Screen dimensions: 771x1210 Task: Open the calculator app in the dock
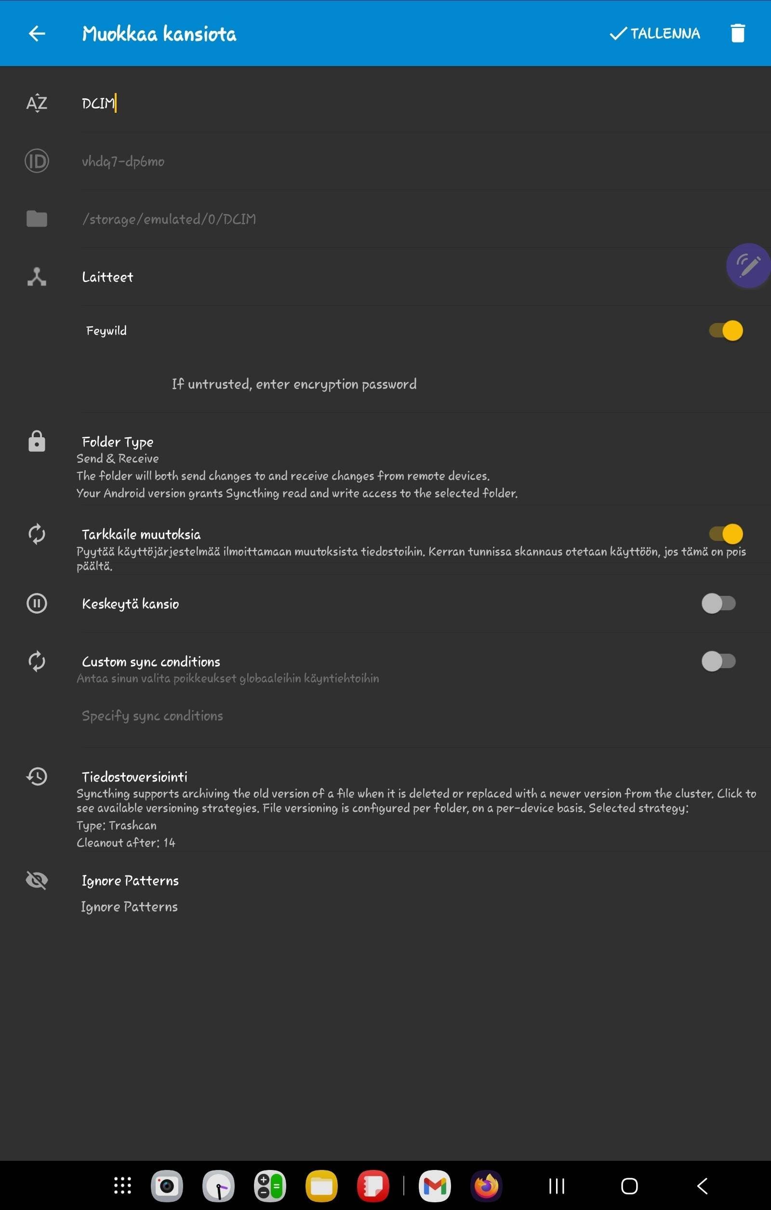tap(270, 1186)
